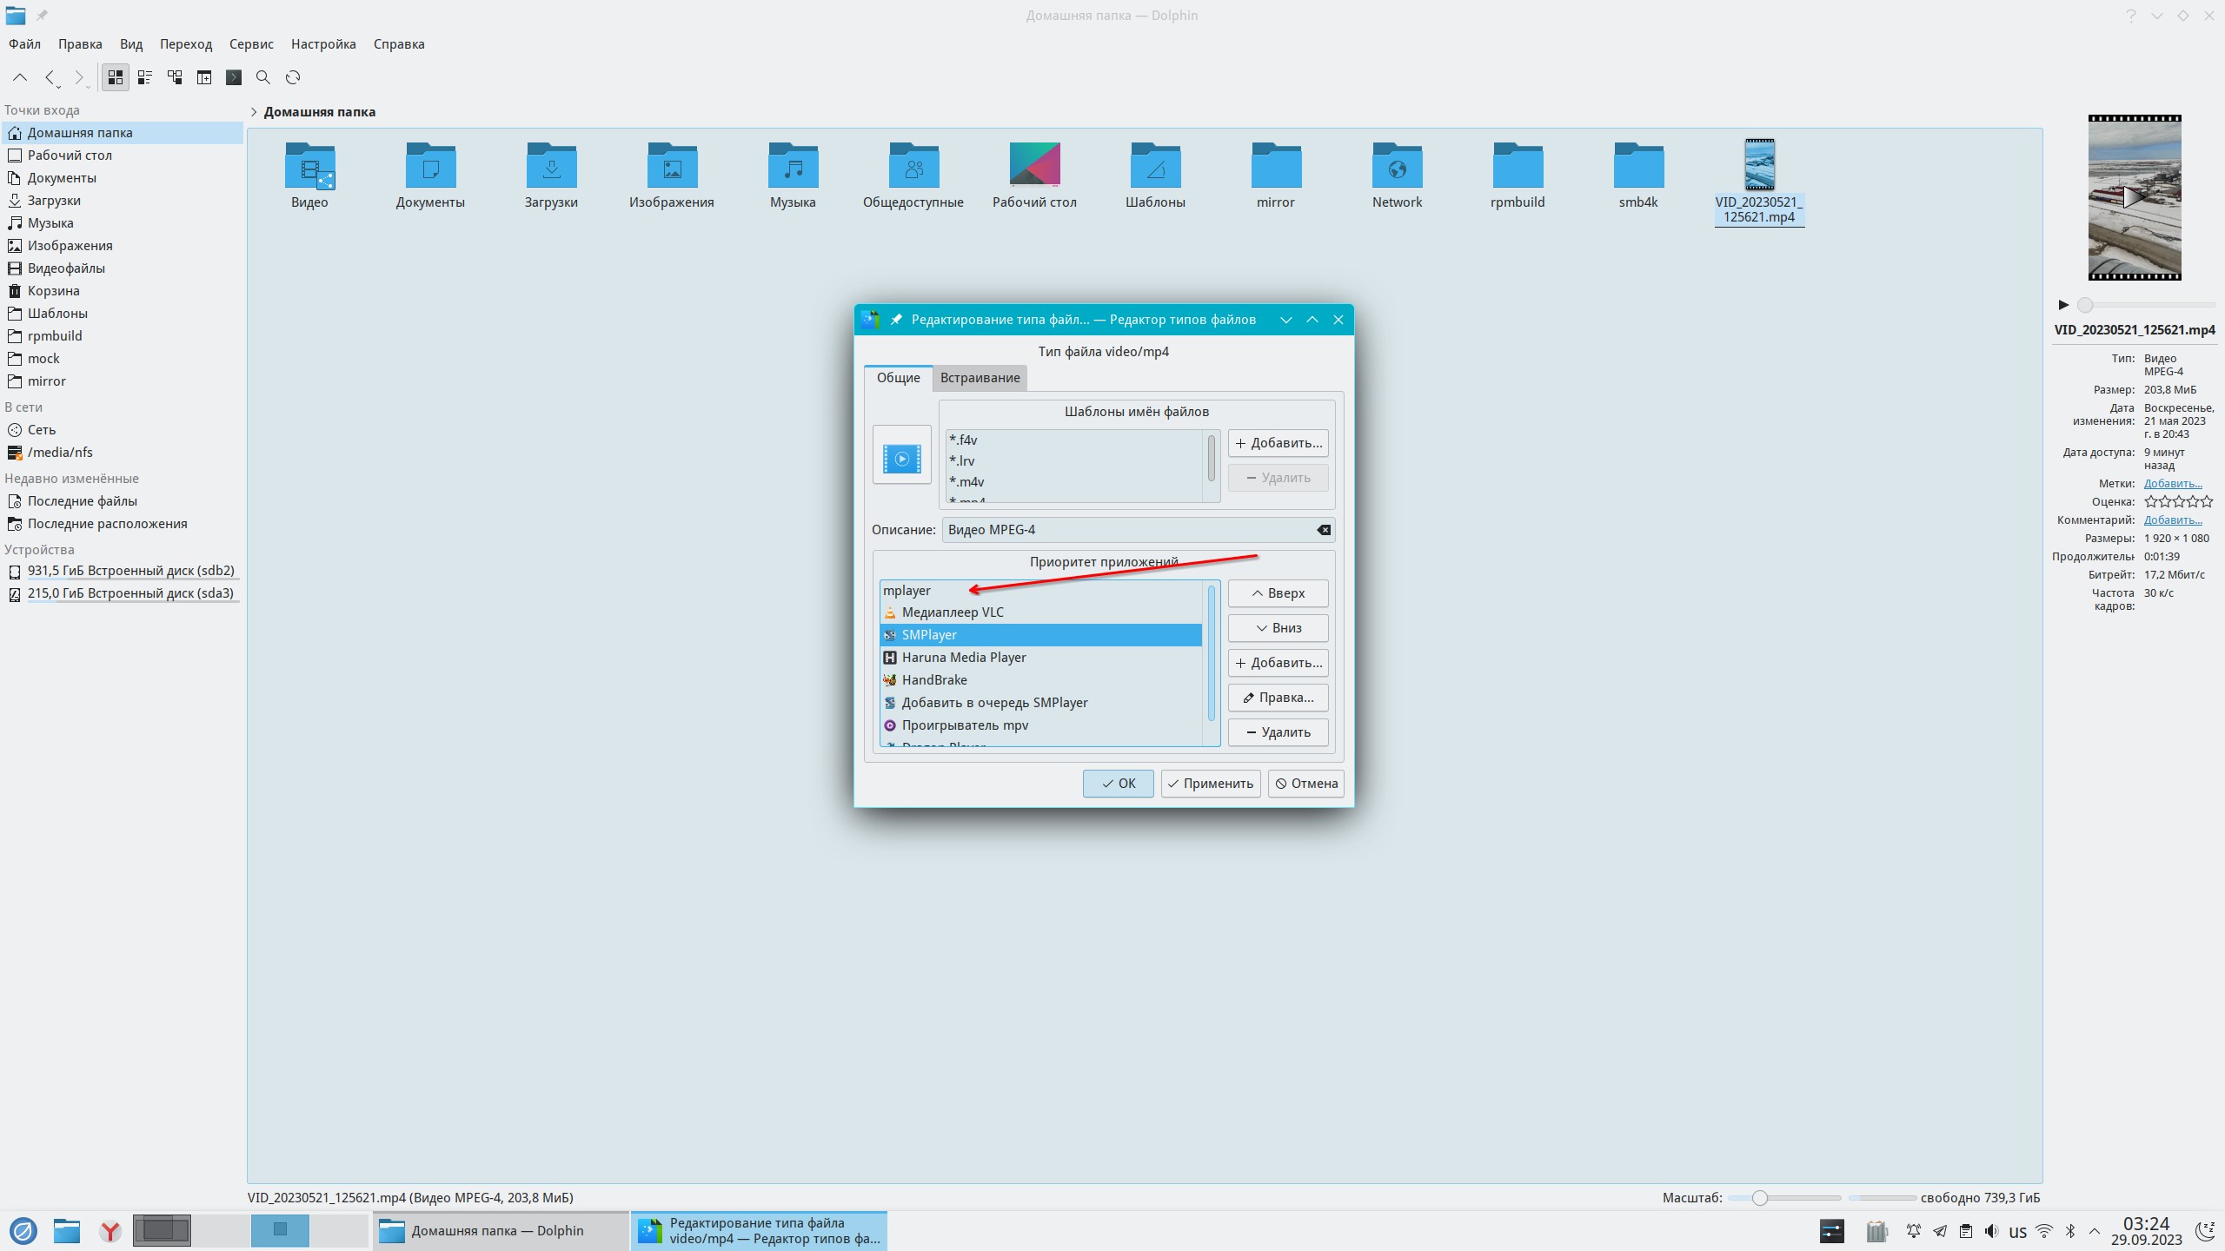Adjust the Масштаб zoom slider
Viewport: 2225px width, 1251px height.
click(x=1759, y=1198)
